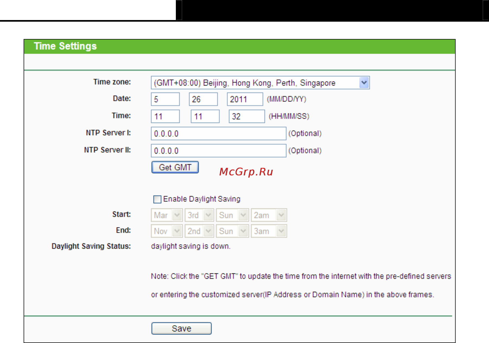Click the 'Date:' label
The width and height of the screenshot is (489, 343).
[x=122, y=98]
